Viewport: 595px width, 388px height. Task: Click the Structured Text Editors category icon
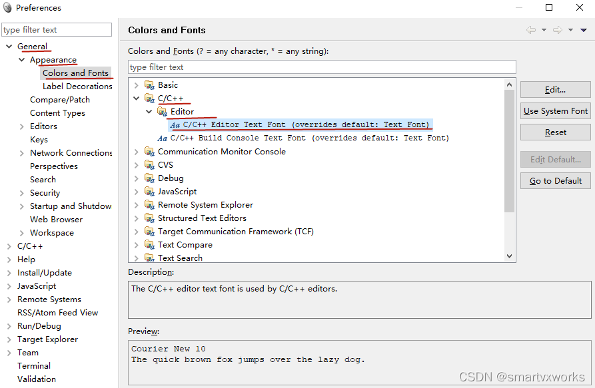point(149,218)
